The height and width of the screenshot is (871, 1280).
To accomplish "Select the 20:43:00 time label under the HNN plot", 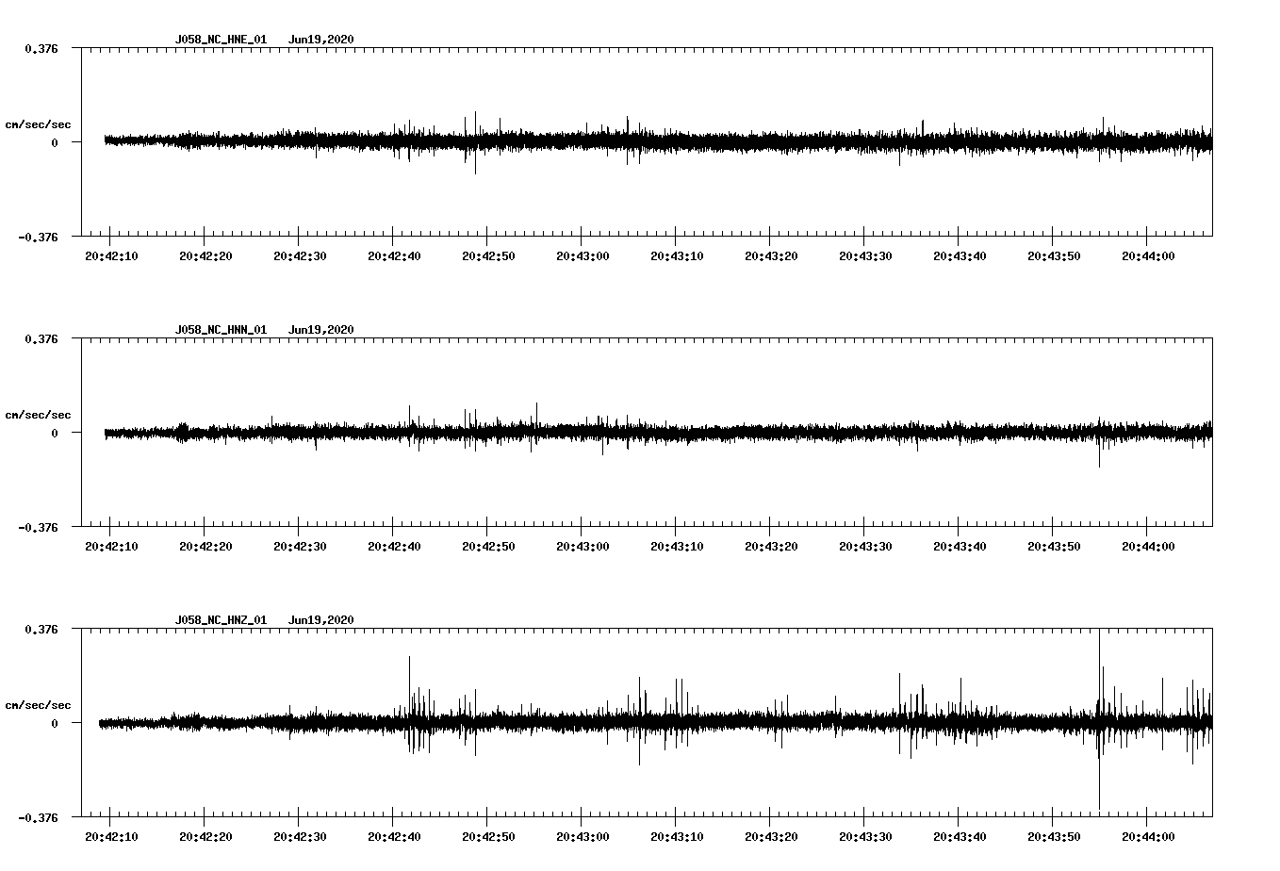I will point(583,546).
